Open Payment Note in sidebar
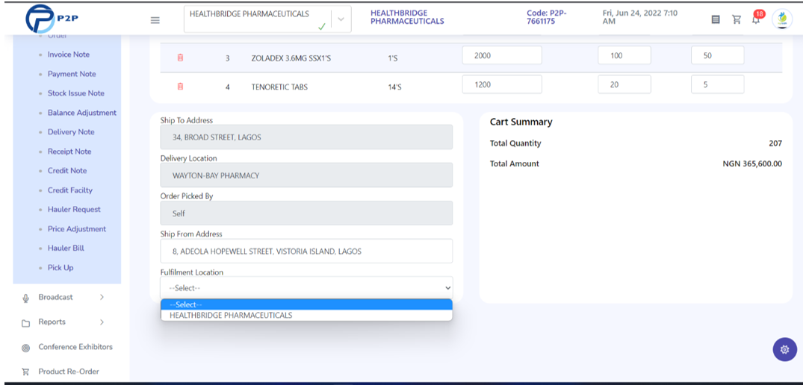 (72, 74)
